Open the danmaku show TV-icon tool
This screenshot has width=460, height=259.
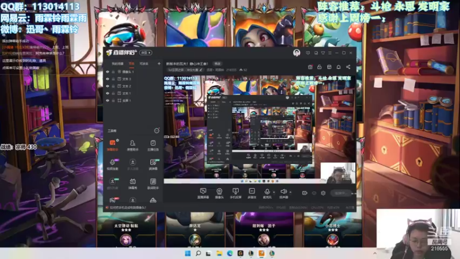point(133,183)
